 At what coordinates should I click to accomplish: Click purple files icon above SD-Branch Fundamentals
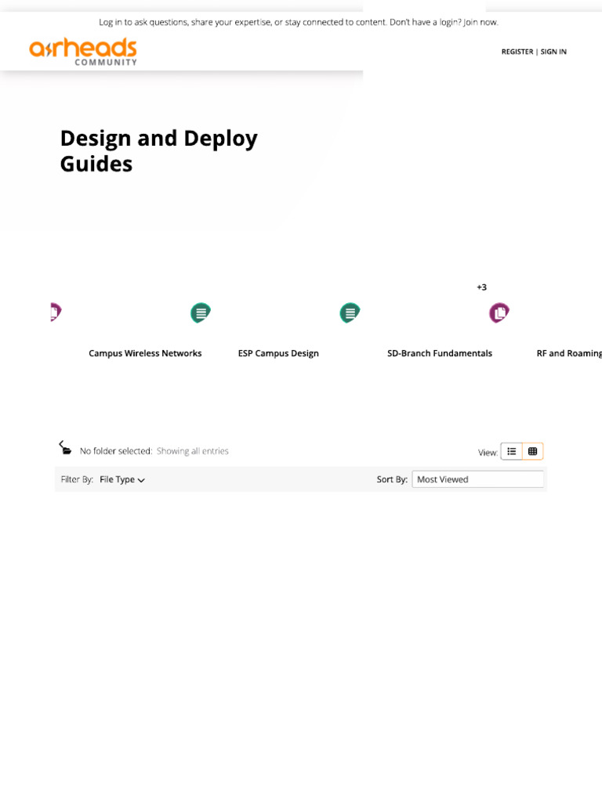coord(499,312)
